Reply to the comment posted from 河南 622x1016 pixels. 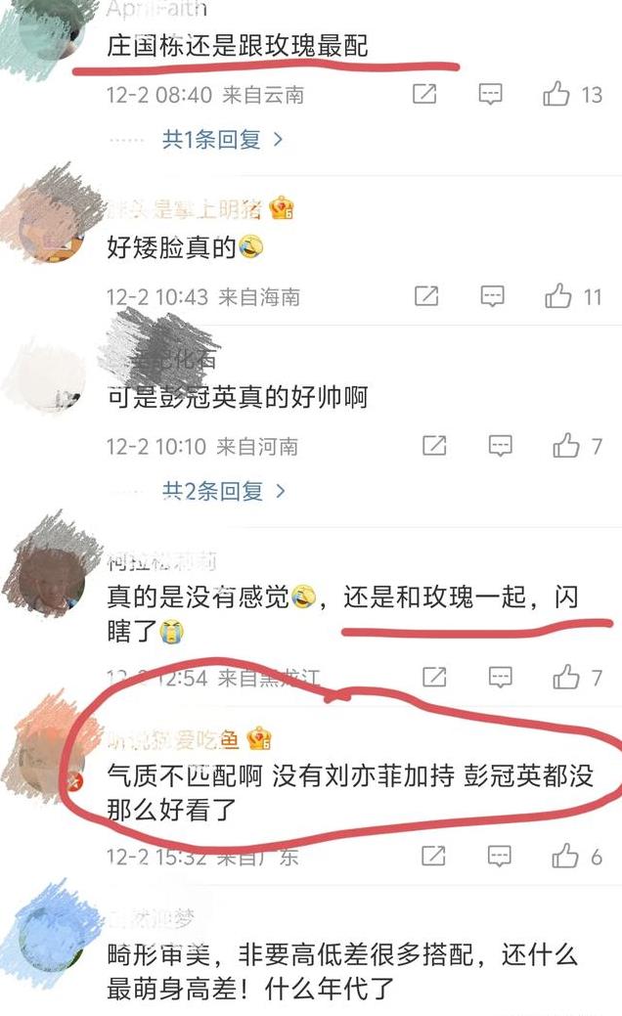point(500,446)
